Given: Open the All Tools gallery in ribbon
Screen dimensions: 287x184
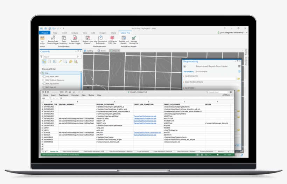Looking at the screenshot, I should point(42,40).
